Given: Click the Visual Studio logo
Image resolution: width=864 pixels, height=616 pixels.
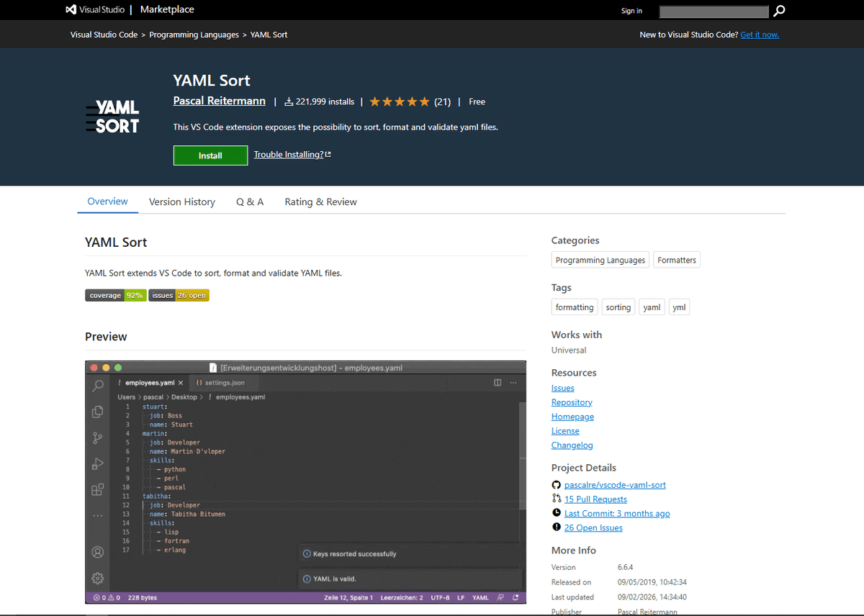Looking at the screenshot, I should (x=94, y=10).
